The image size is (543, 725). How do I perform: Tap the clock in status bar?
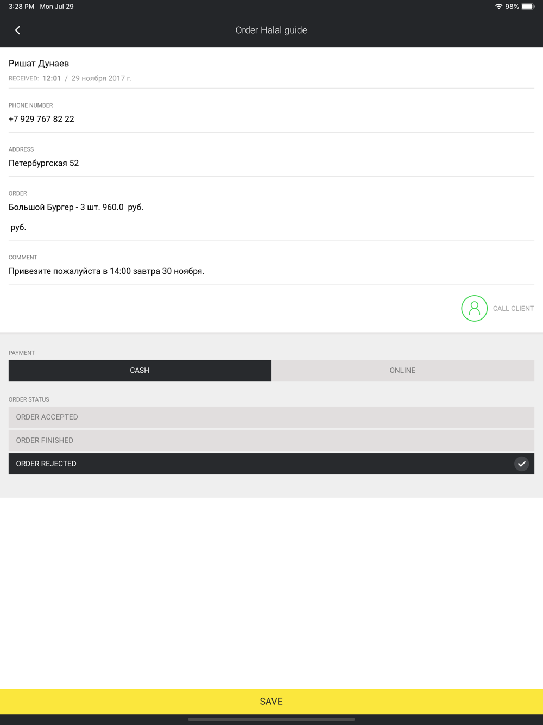21,7
